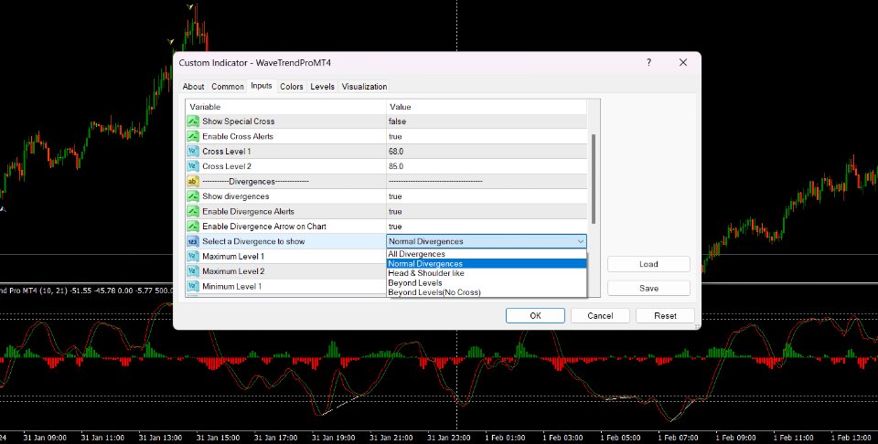Click the Maximum Level 1 variable name
The image size is (878, 444).
[x=233, y=257]
